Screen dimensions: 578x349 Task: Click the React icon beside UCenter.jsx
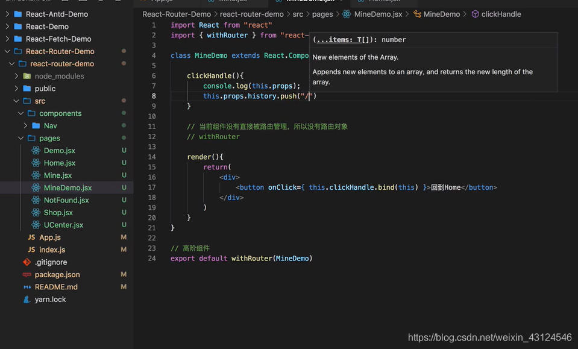coord(36,225)
